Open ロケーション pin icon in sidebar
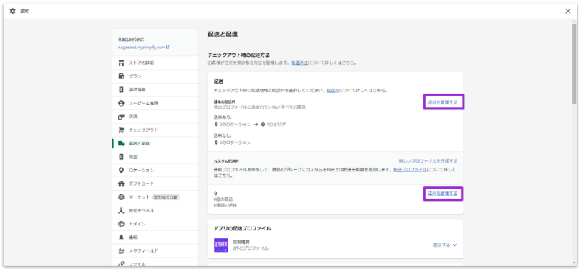This screenshot has height=275, width=584. [121, 170]
